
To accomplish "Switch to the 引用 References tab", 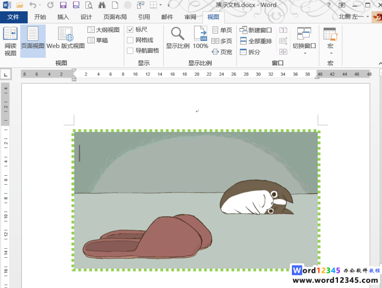I will point(144,17).
